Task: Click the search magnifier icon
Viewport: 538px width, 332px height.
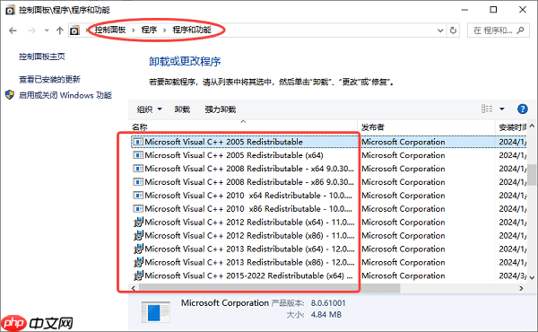Action: pyautogui.click(x=520, y=31)
